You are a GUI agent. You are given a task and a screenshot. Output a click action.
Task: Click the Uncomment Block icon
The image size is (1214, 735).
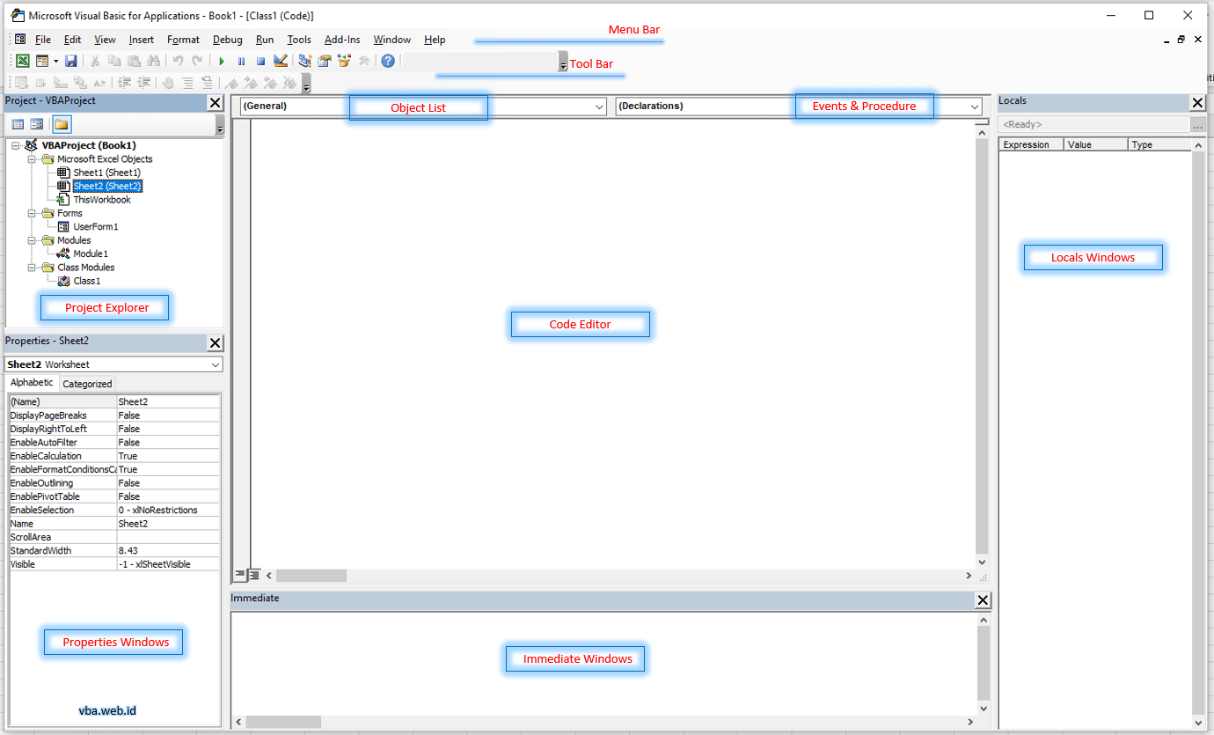pos(207,83)
